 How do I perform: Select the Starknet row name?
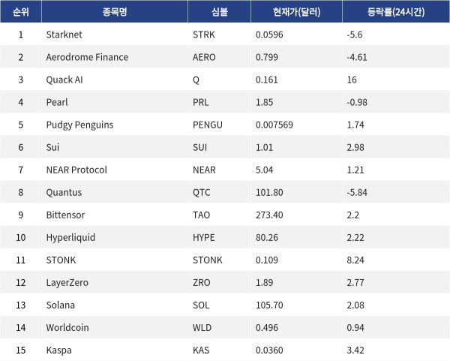(64, 35)
